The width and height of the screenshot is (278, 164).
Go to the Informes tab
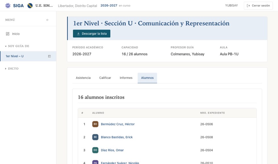(x=126, y=78)
